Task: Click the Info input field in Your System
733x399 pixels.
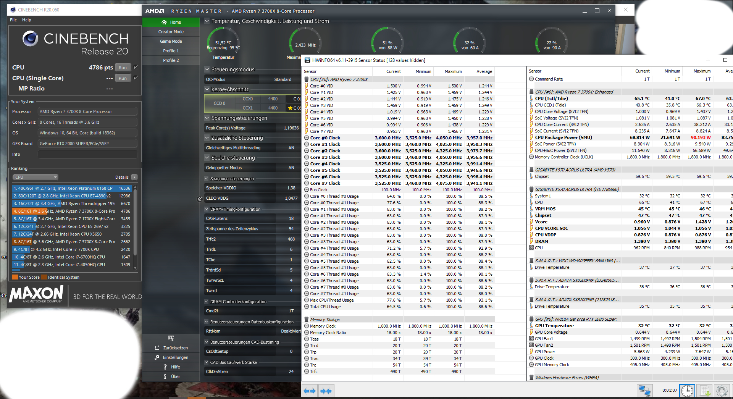Action: (x=87, y=154)
